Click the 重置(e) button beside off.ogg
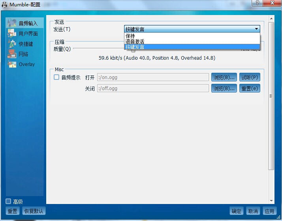This screenshot has height=221, width=282. (250, 89)
